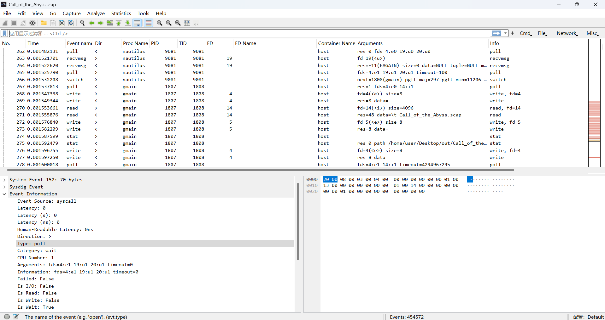The image size is (605, 320).
Task: Open the Analyze menu
Action: tap(96, 13)
